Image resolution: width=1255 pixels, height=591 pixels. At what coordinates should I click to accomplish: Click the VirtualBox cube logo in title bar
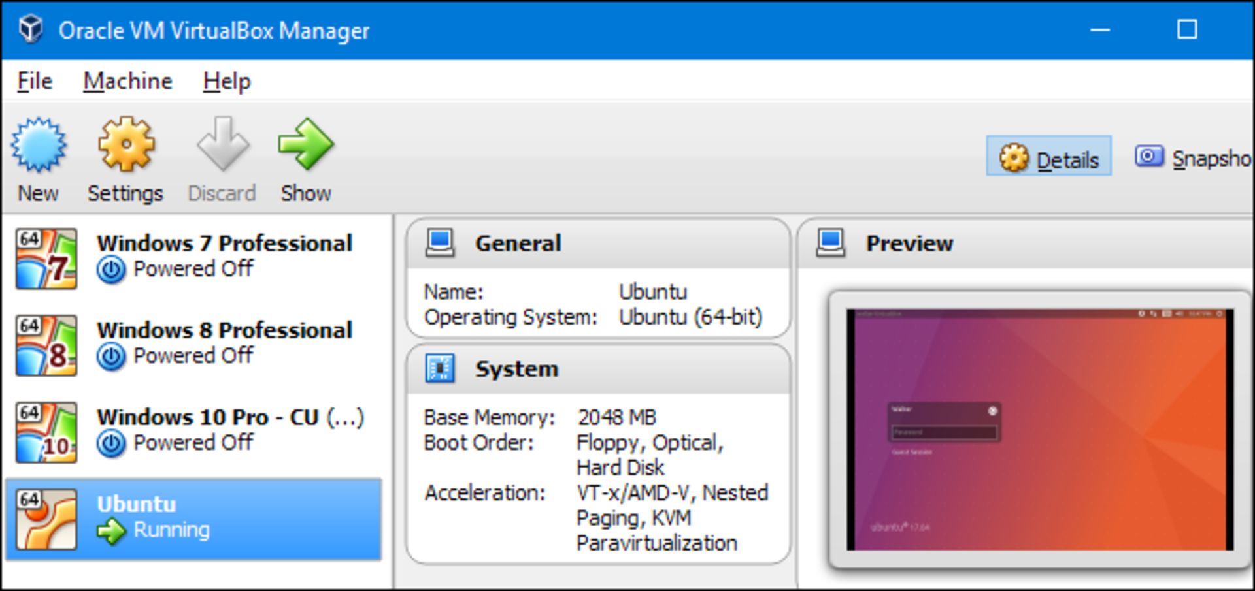click(x=30, y=29)
